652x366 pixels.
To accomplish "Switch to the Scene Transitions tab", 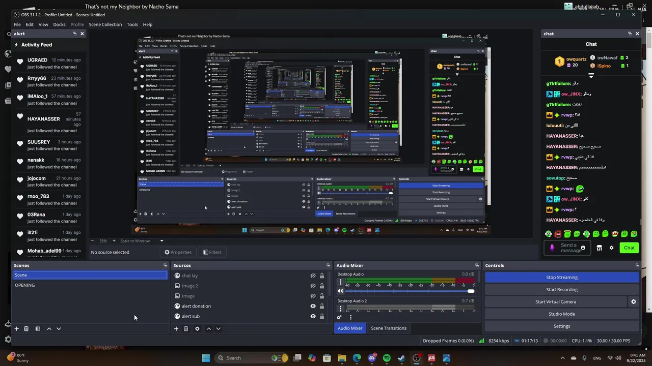I will coord(389,328).
